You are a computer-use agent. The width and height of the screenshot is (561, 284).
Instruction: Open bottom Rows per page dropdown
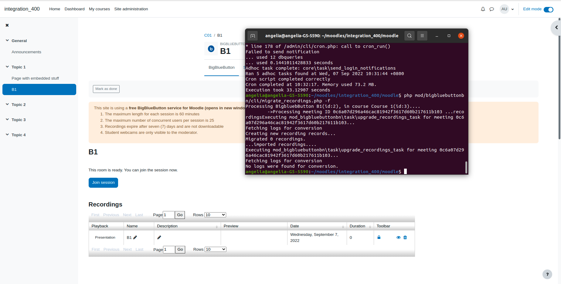click(216, 249)
